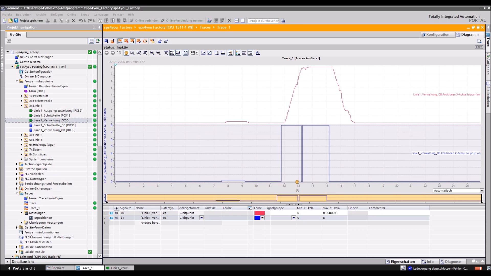Expand the Detailansicht panel
The height and width of the screenshot is (276, 491).
click(7, 262)
